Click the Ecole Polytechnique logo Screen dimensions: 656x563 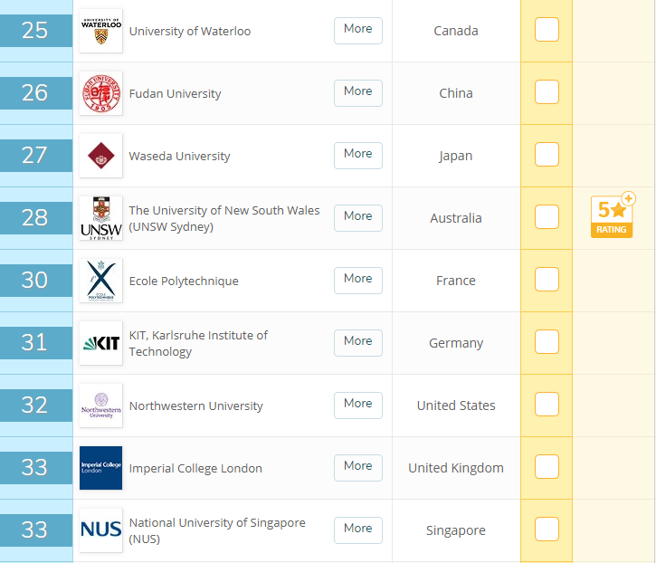pyautogui.click(x=100, y=281)
